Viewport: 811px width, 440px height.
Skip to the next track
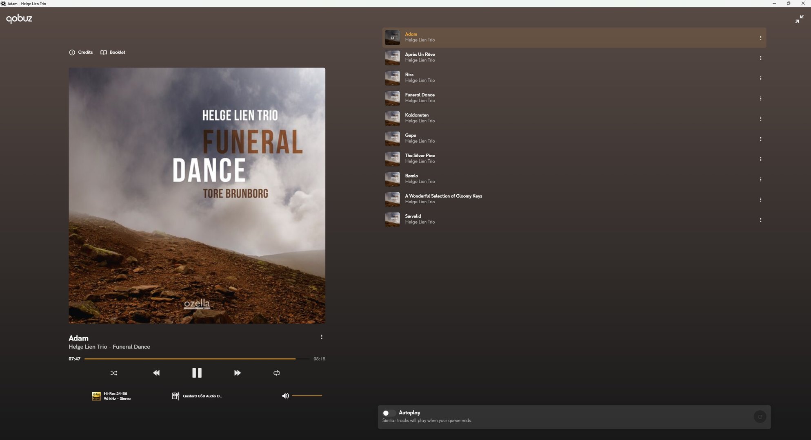[237, 373]
